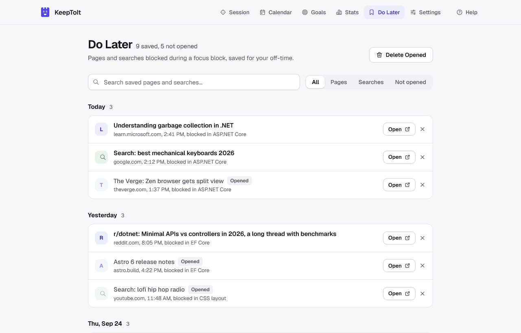Screen dimensions: 521x333
Task: Click the youtube.com, 11:48 AM detail line
Action: click(170, 298)
